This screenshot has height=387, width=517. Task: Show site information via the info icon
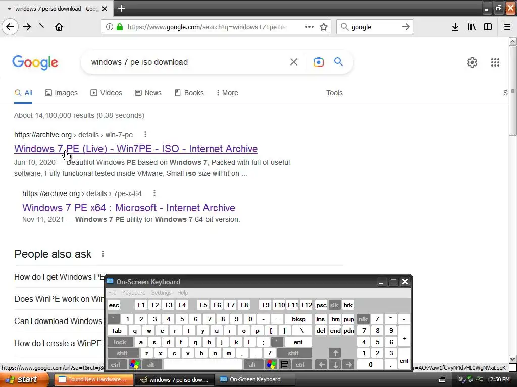pyautogui.click(x=110, y=27)
